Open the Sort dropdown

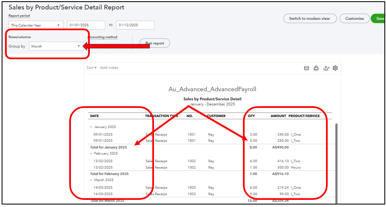91,68
